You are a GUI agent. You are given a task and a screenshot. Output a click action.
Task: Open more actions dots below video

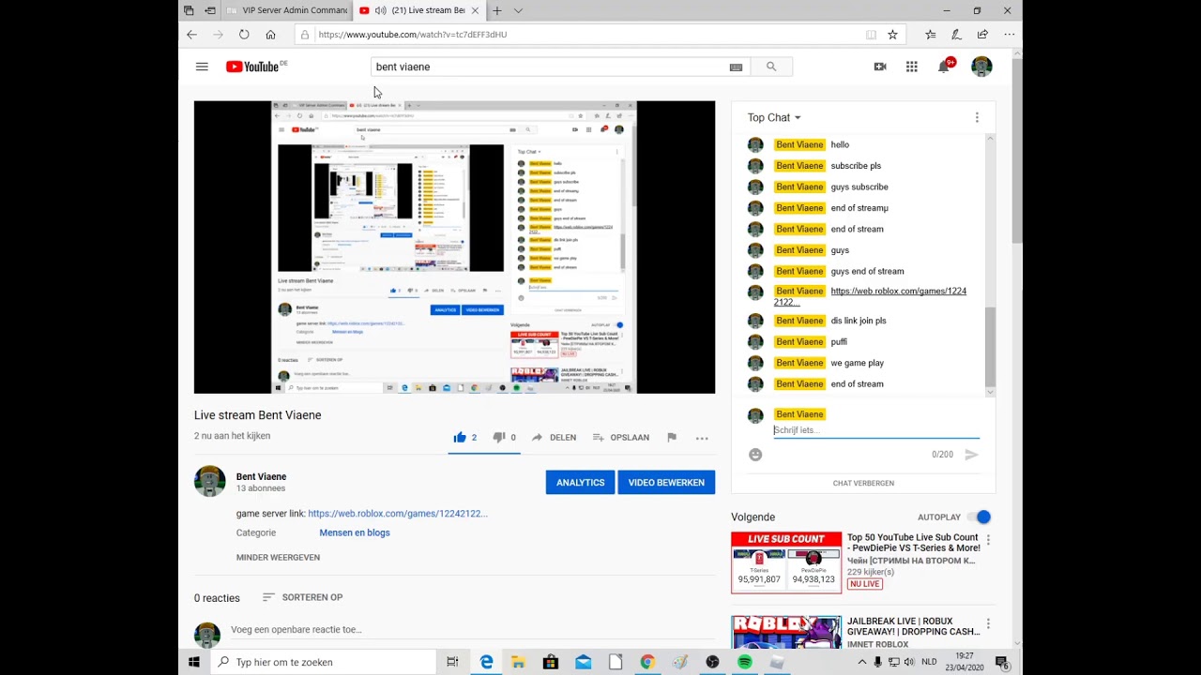(702, 438)
